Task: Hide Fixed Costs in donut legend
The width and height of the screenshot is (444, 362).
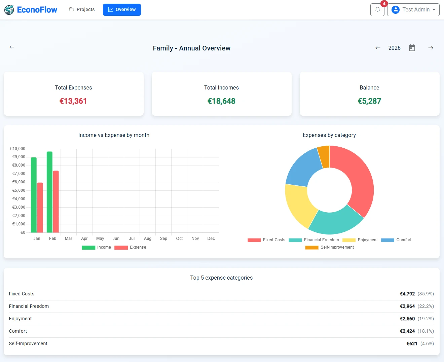Action: point(266,240)
